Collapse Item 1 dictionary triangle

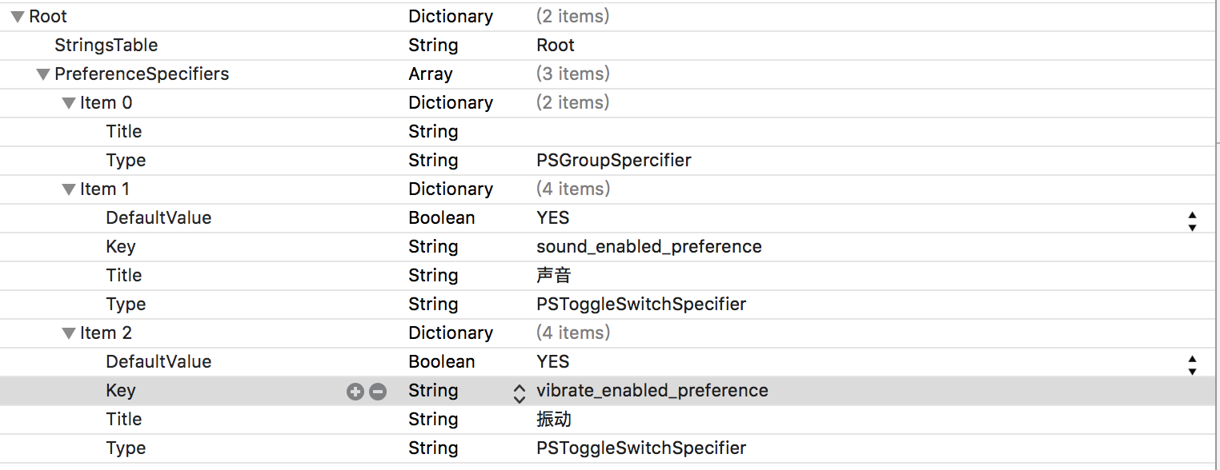pos(69,189)
